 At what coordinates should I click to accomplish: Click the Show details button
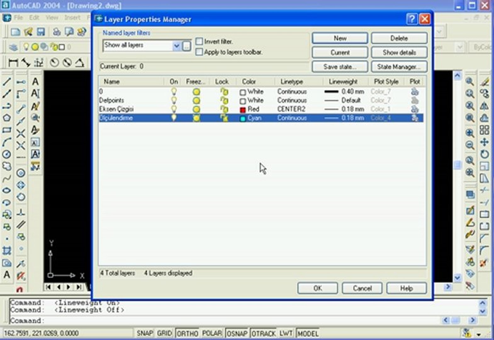click(x=399, y=53)
